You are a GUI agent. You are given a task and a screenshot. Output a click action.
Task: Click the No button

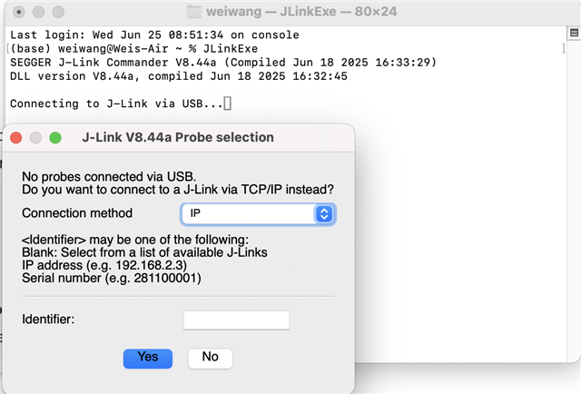[210, 358]
